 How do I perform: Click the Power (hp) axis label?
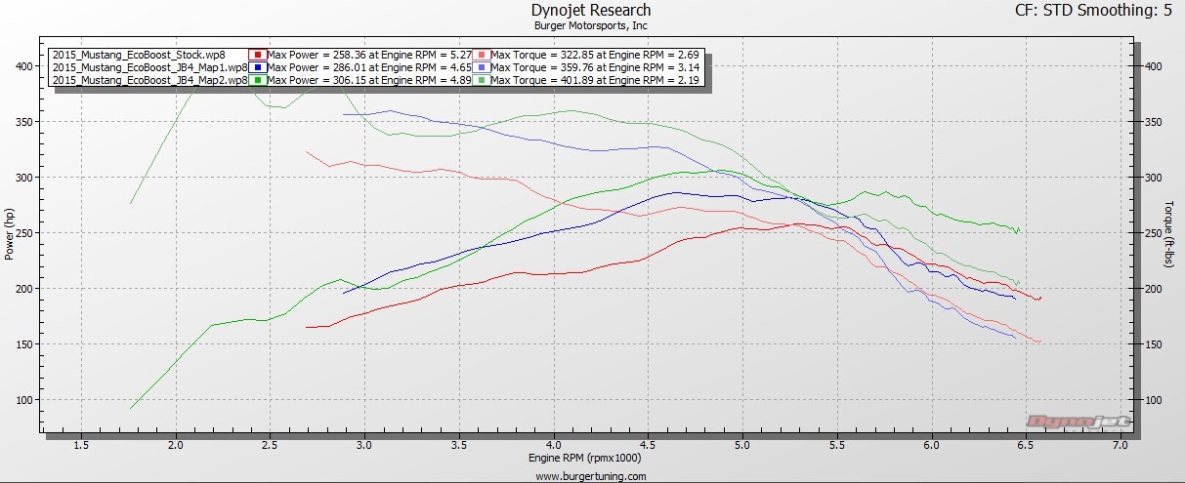pyautogui.click(x=10, y=234)
